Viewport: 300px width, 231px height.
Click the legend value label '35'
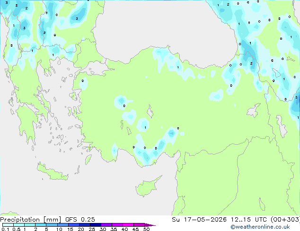114,229
